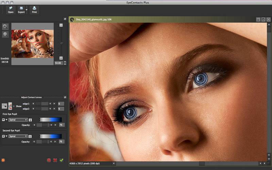Open the Second Eye Pupil Spiral combo box
Viewport: 272px width, 170px height.
pos(18,136)
